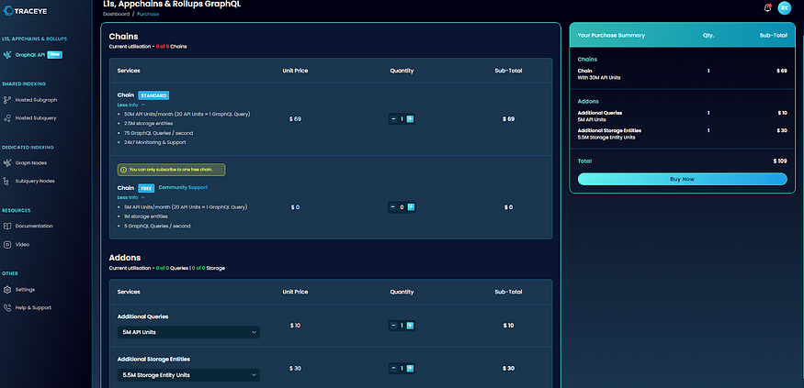Open the notifications bell

(767, 7)
